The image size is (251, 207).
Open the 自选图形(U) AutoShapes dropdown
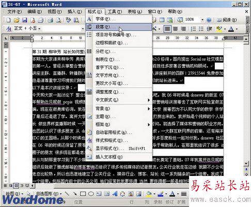49,194
